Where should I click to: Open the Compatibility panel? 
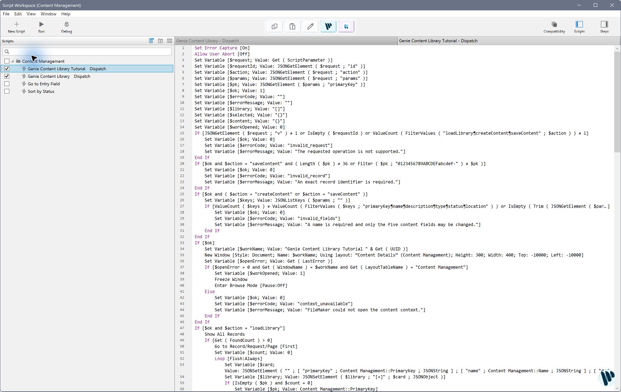(554, 27)
